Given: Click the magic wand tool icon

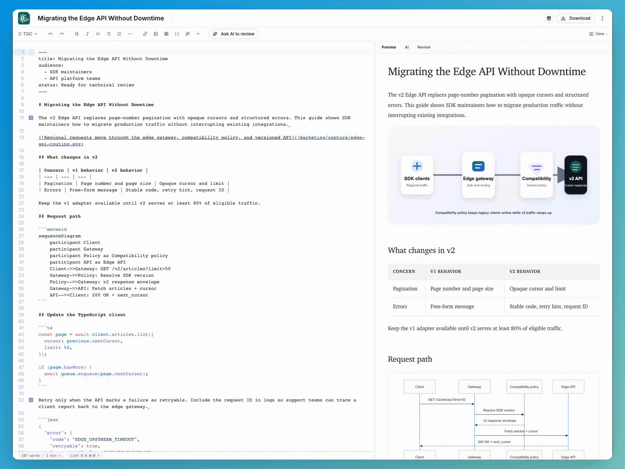Looking at the screenshot, I should [x=187, y=34].
